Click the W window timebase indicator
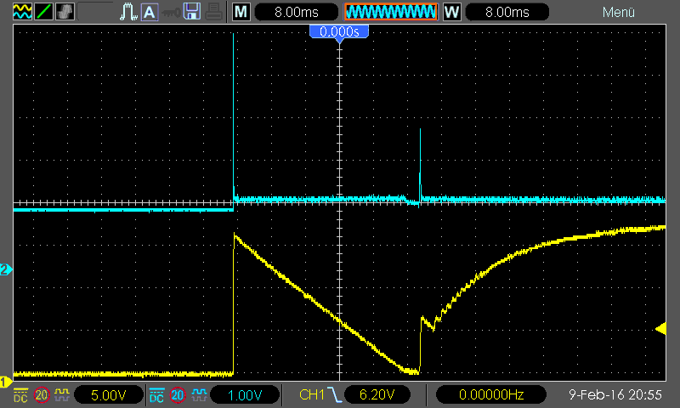This screenshot has width=680, height=408. tap(451, 12)
